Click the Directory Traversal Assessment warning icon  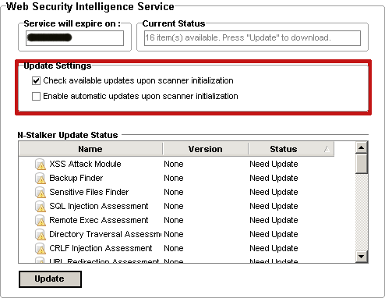[41, 234]
